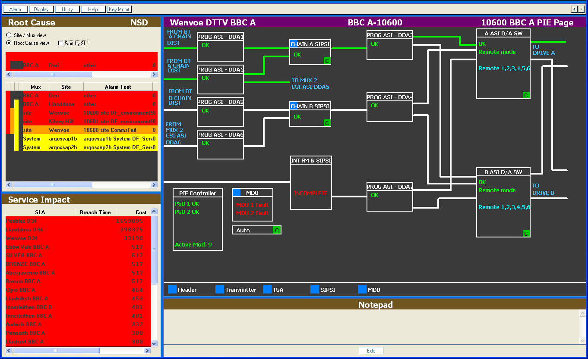Select Peebles D34 in Service Impact list

coord(78,221)
